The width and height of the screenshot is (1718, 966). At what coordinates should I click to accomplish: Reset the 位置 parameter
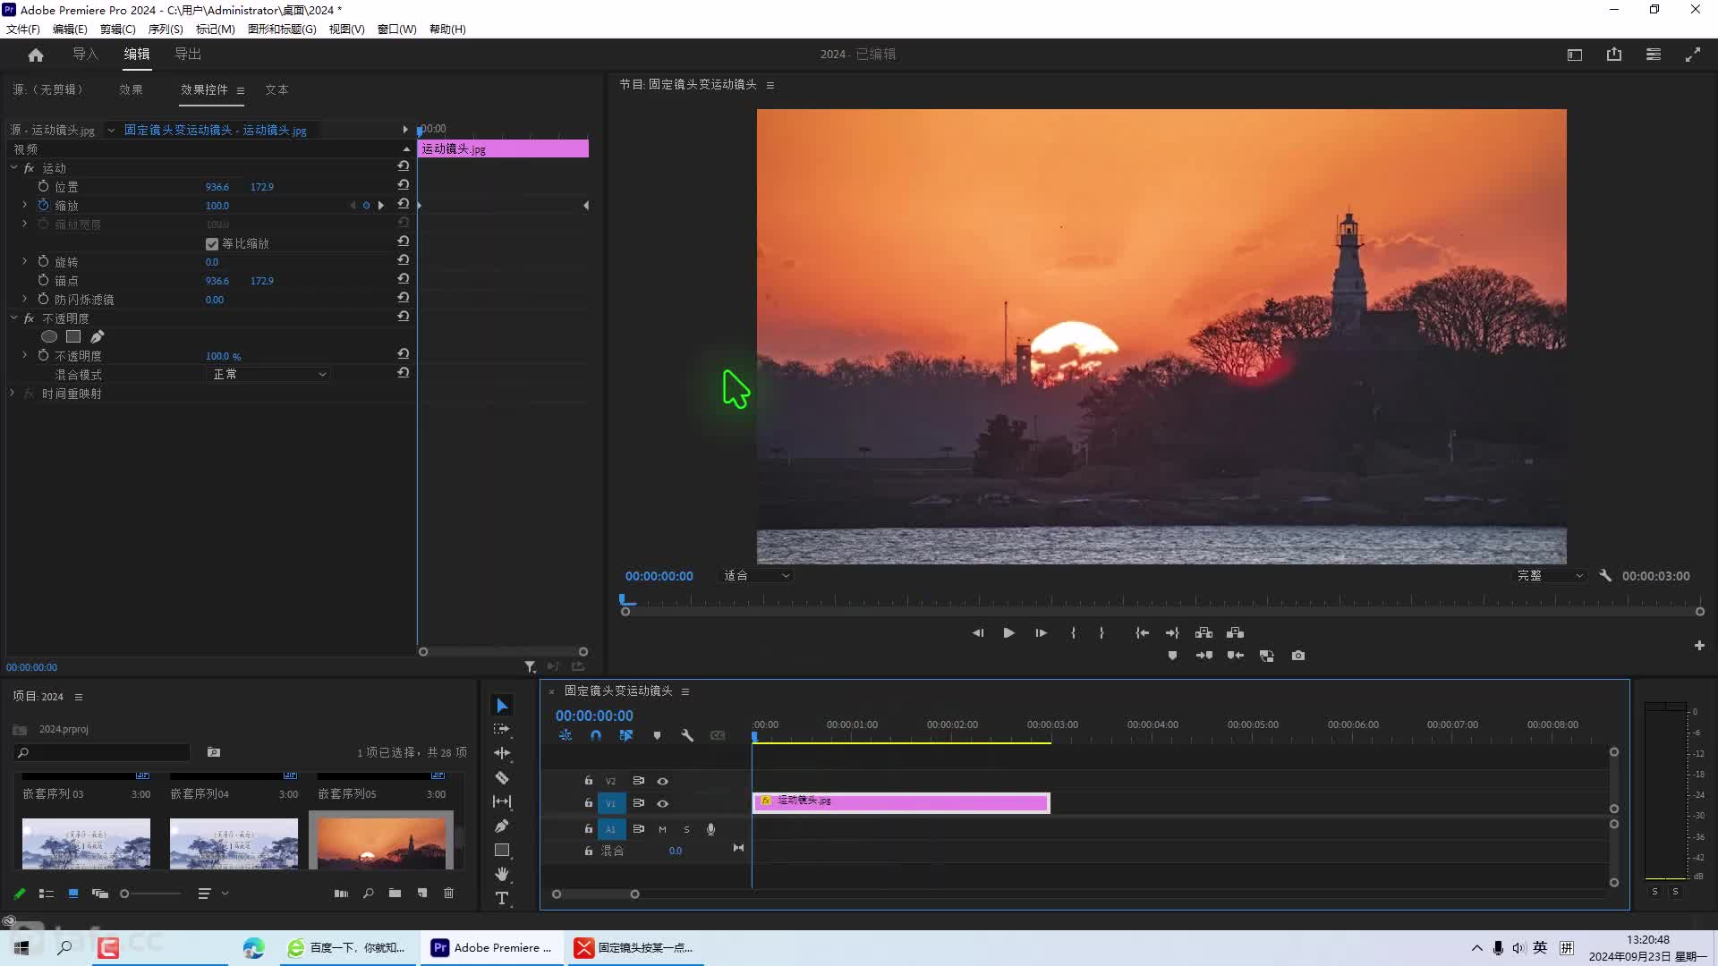pos(404,185)
